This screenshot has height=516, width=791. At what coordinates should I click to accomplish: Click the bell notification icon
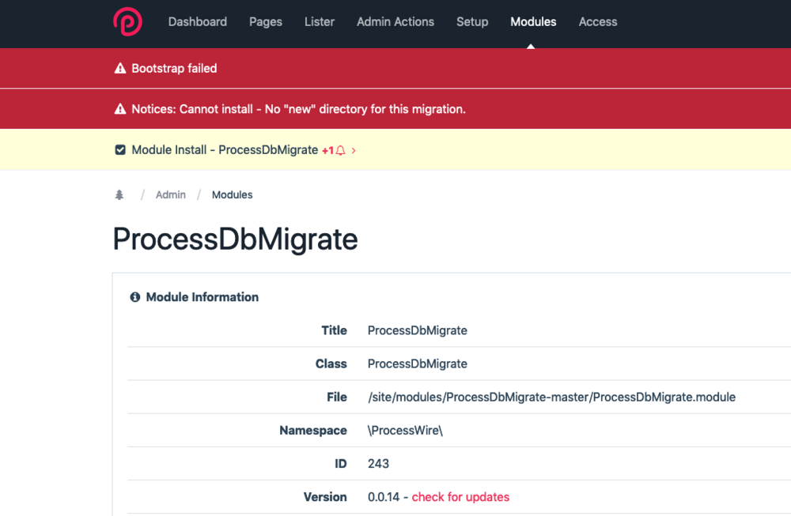point(341,150)
